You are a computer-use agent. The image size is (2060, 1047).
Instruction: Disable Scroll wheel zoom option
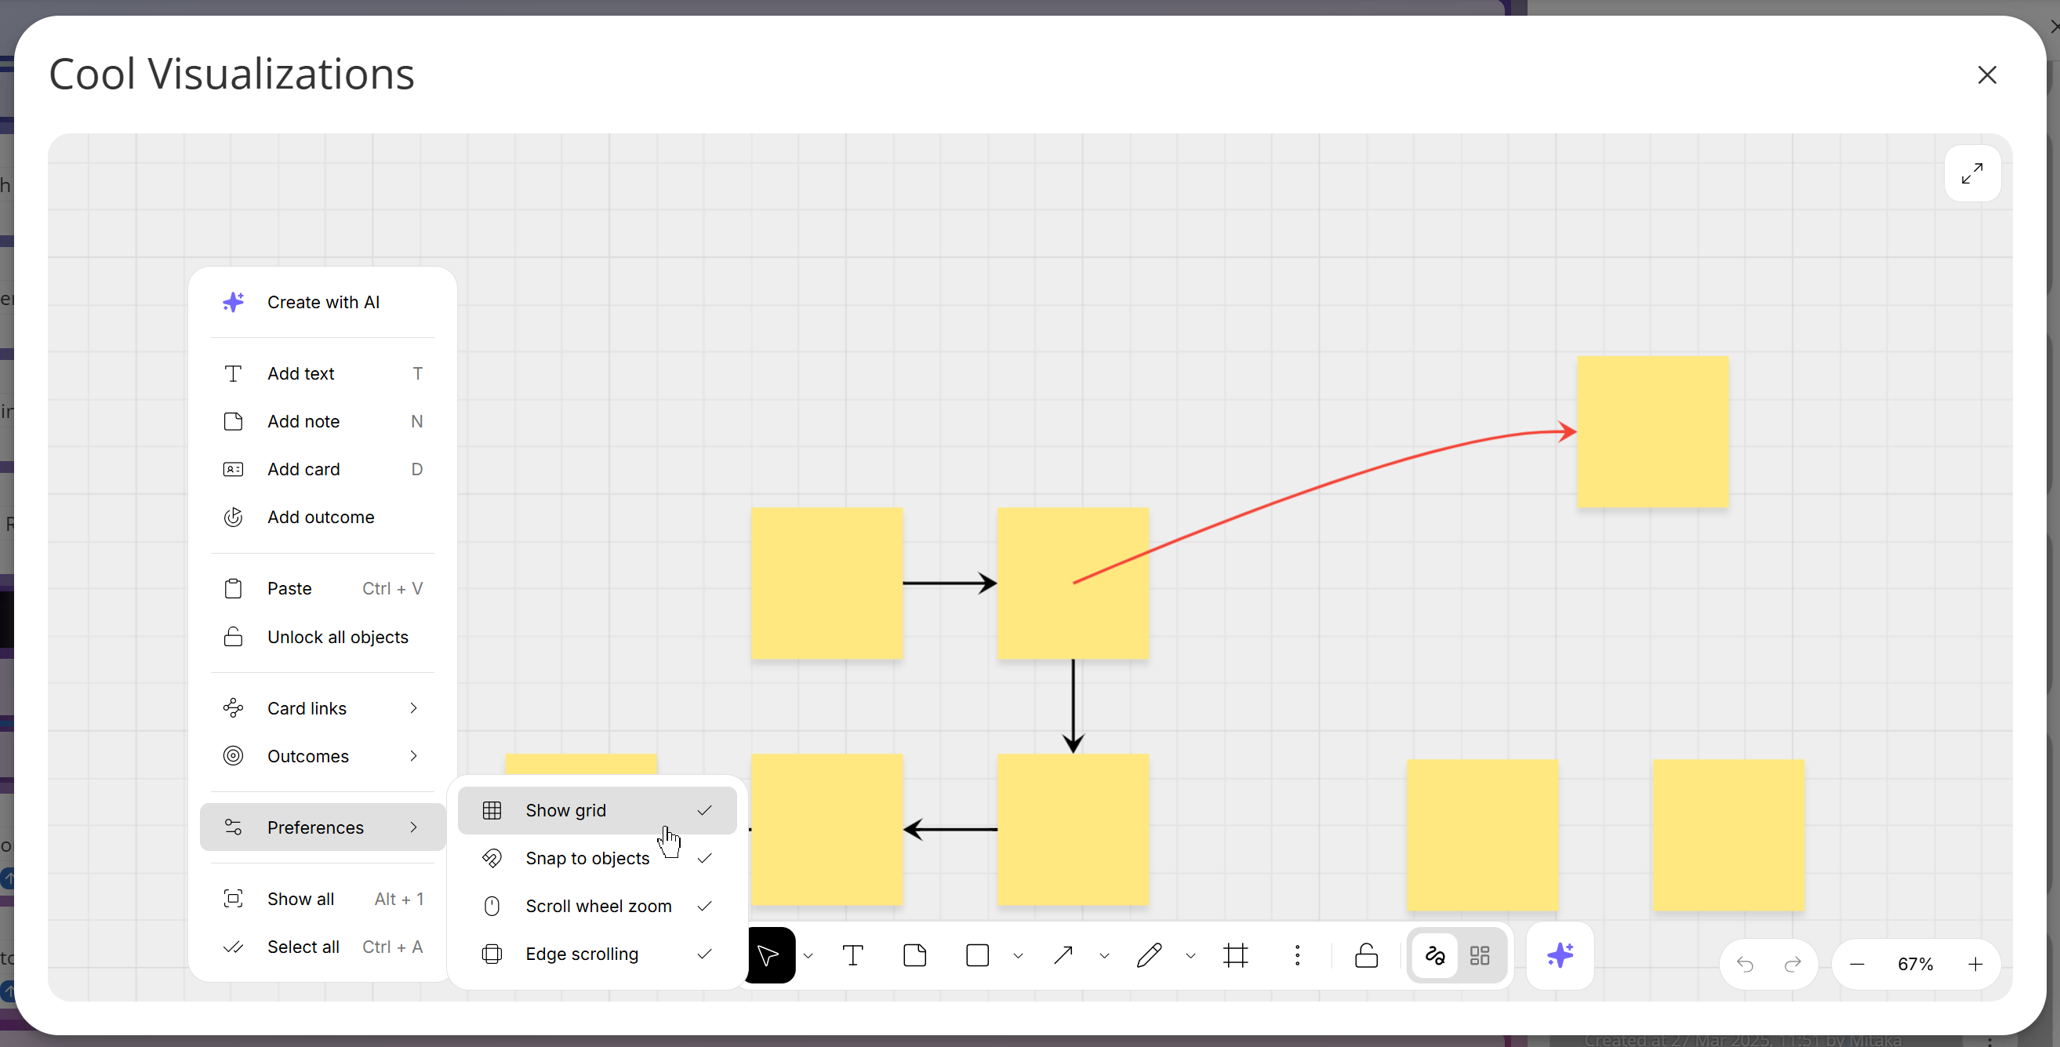[x=597, y=907]
